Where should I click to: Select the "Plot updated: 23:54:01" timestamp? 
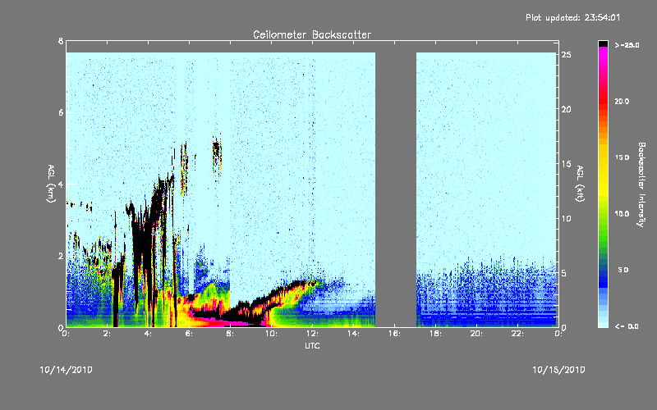point(572,17)
